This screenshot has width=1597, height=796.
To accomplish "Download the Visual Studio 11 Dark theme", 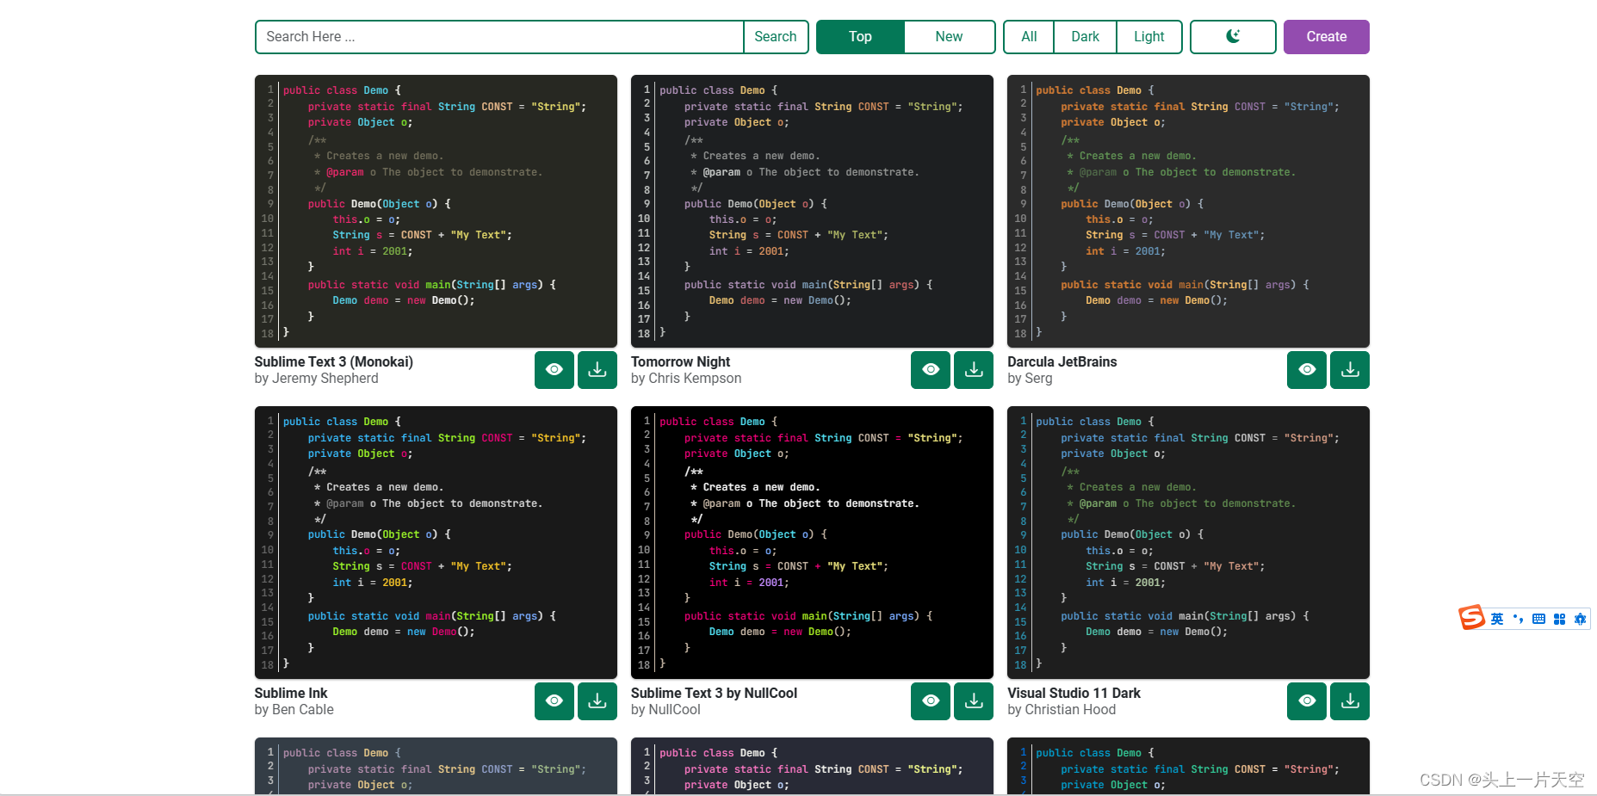I will [1350, 701].
